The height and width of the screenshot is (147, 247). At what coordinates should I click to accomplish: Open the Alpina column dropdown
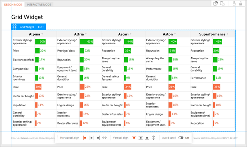(42, 34)
